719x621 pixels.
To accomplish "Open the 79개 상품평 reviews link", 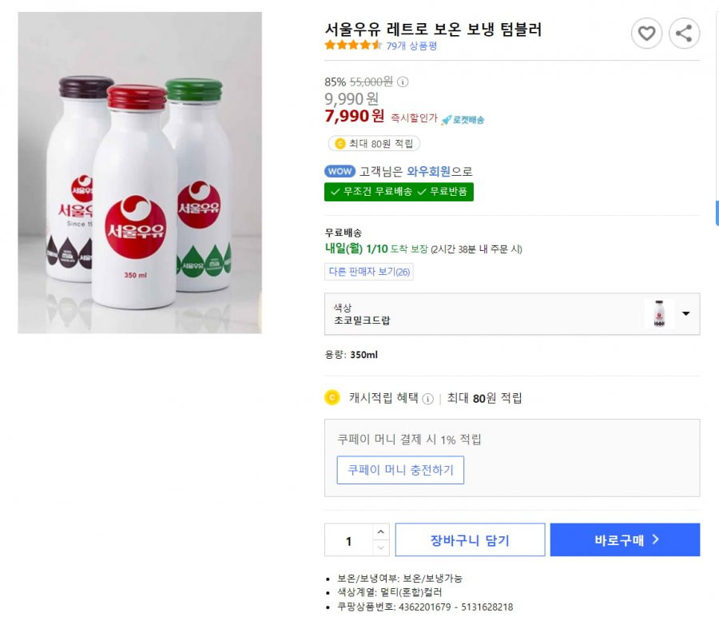I will click(x=411, y=46).
